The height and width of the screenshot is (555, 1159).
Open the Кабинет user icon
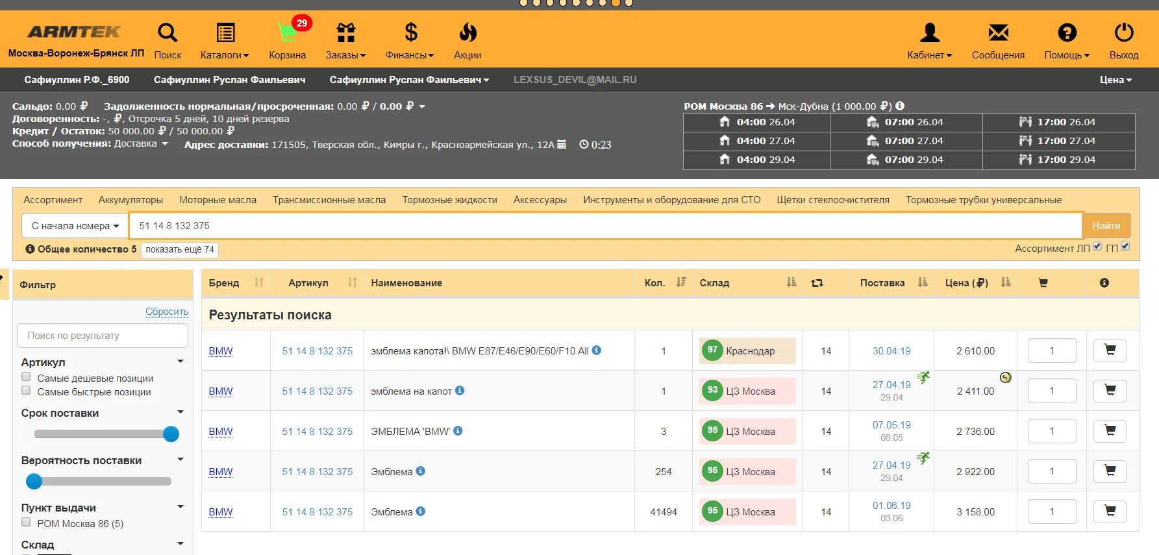(x=930, y=32)
